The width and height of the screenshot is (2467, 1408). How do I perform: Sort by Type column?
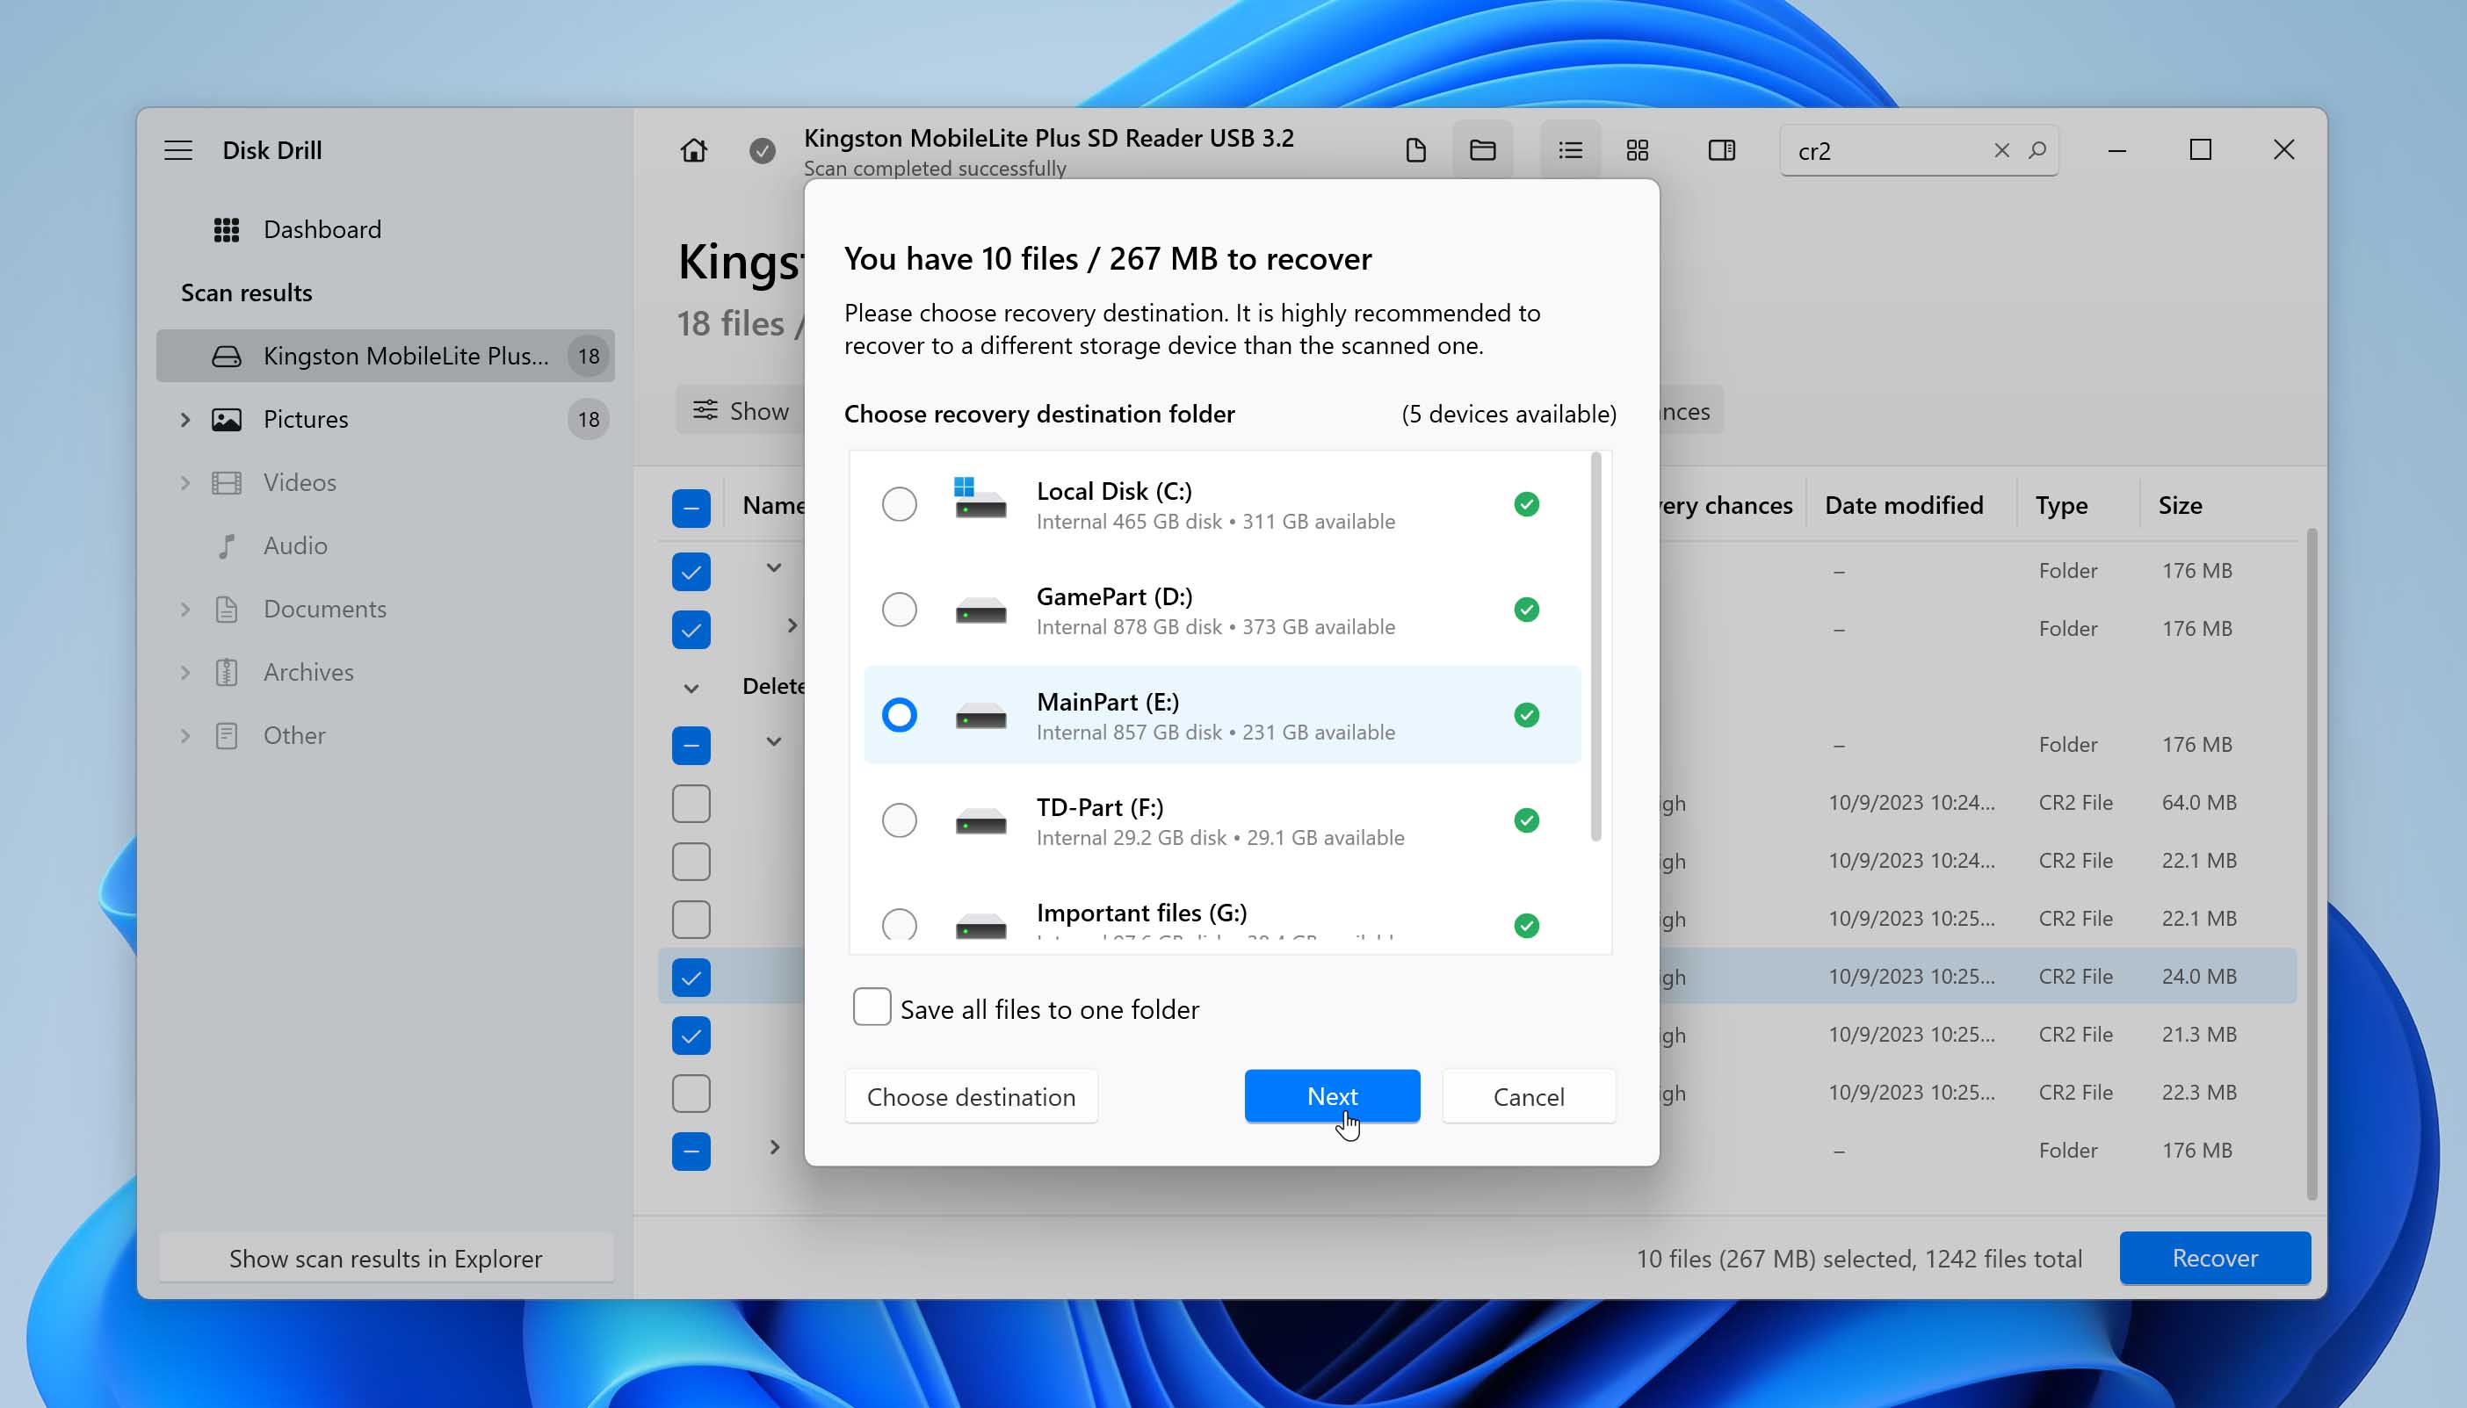coord(2061,505)
